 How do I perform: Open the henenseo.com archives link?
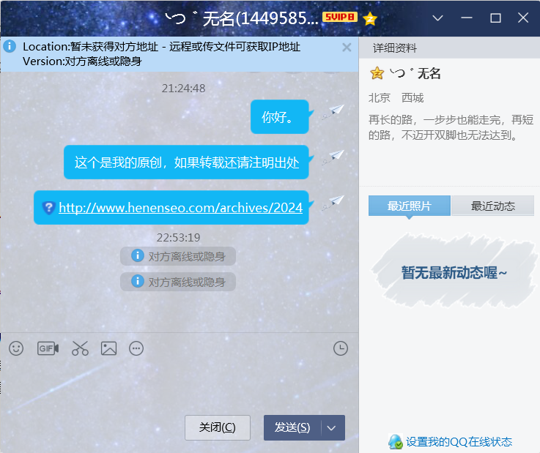[x=180, y=208]
